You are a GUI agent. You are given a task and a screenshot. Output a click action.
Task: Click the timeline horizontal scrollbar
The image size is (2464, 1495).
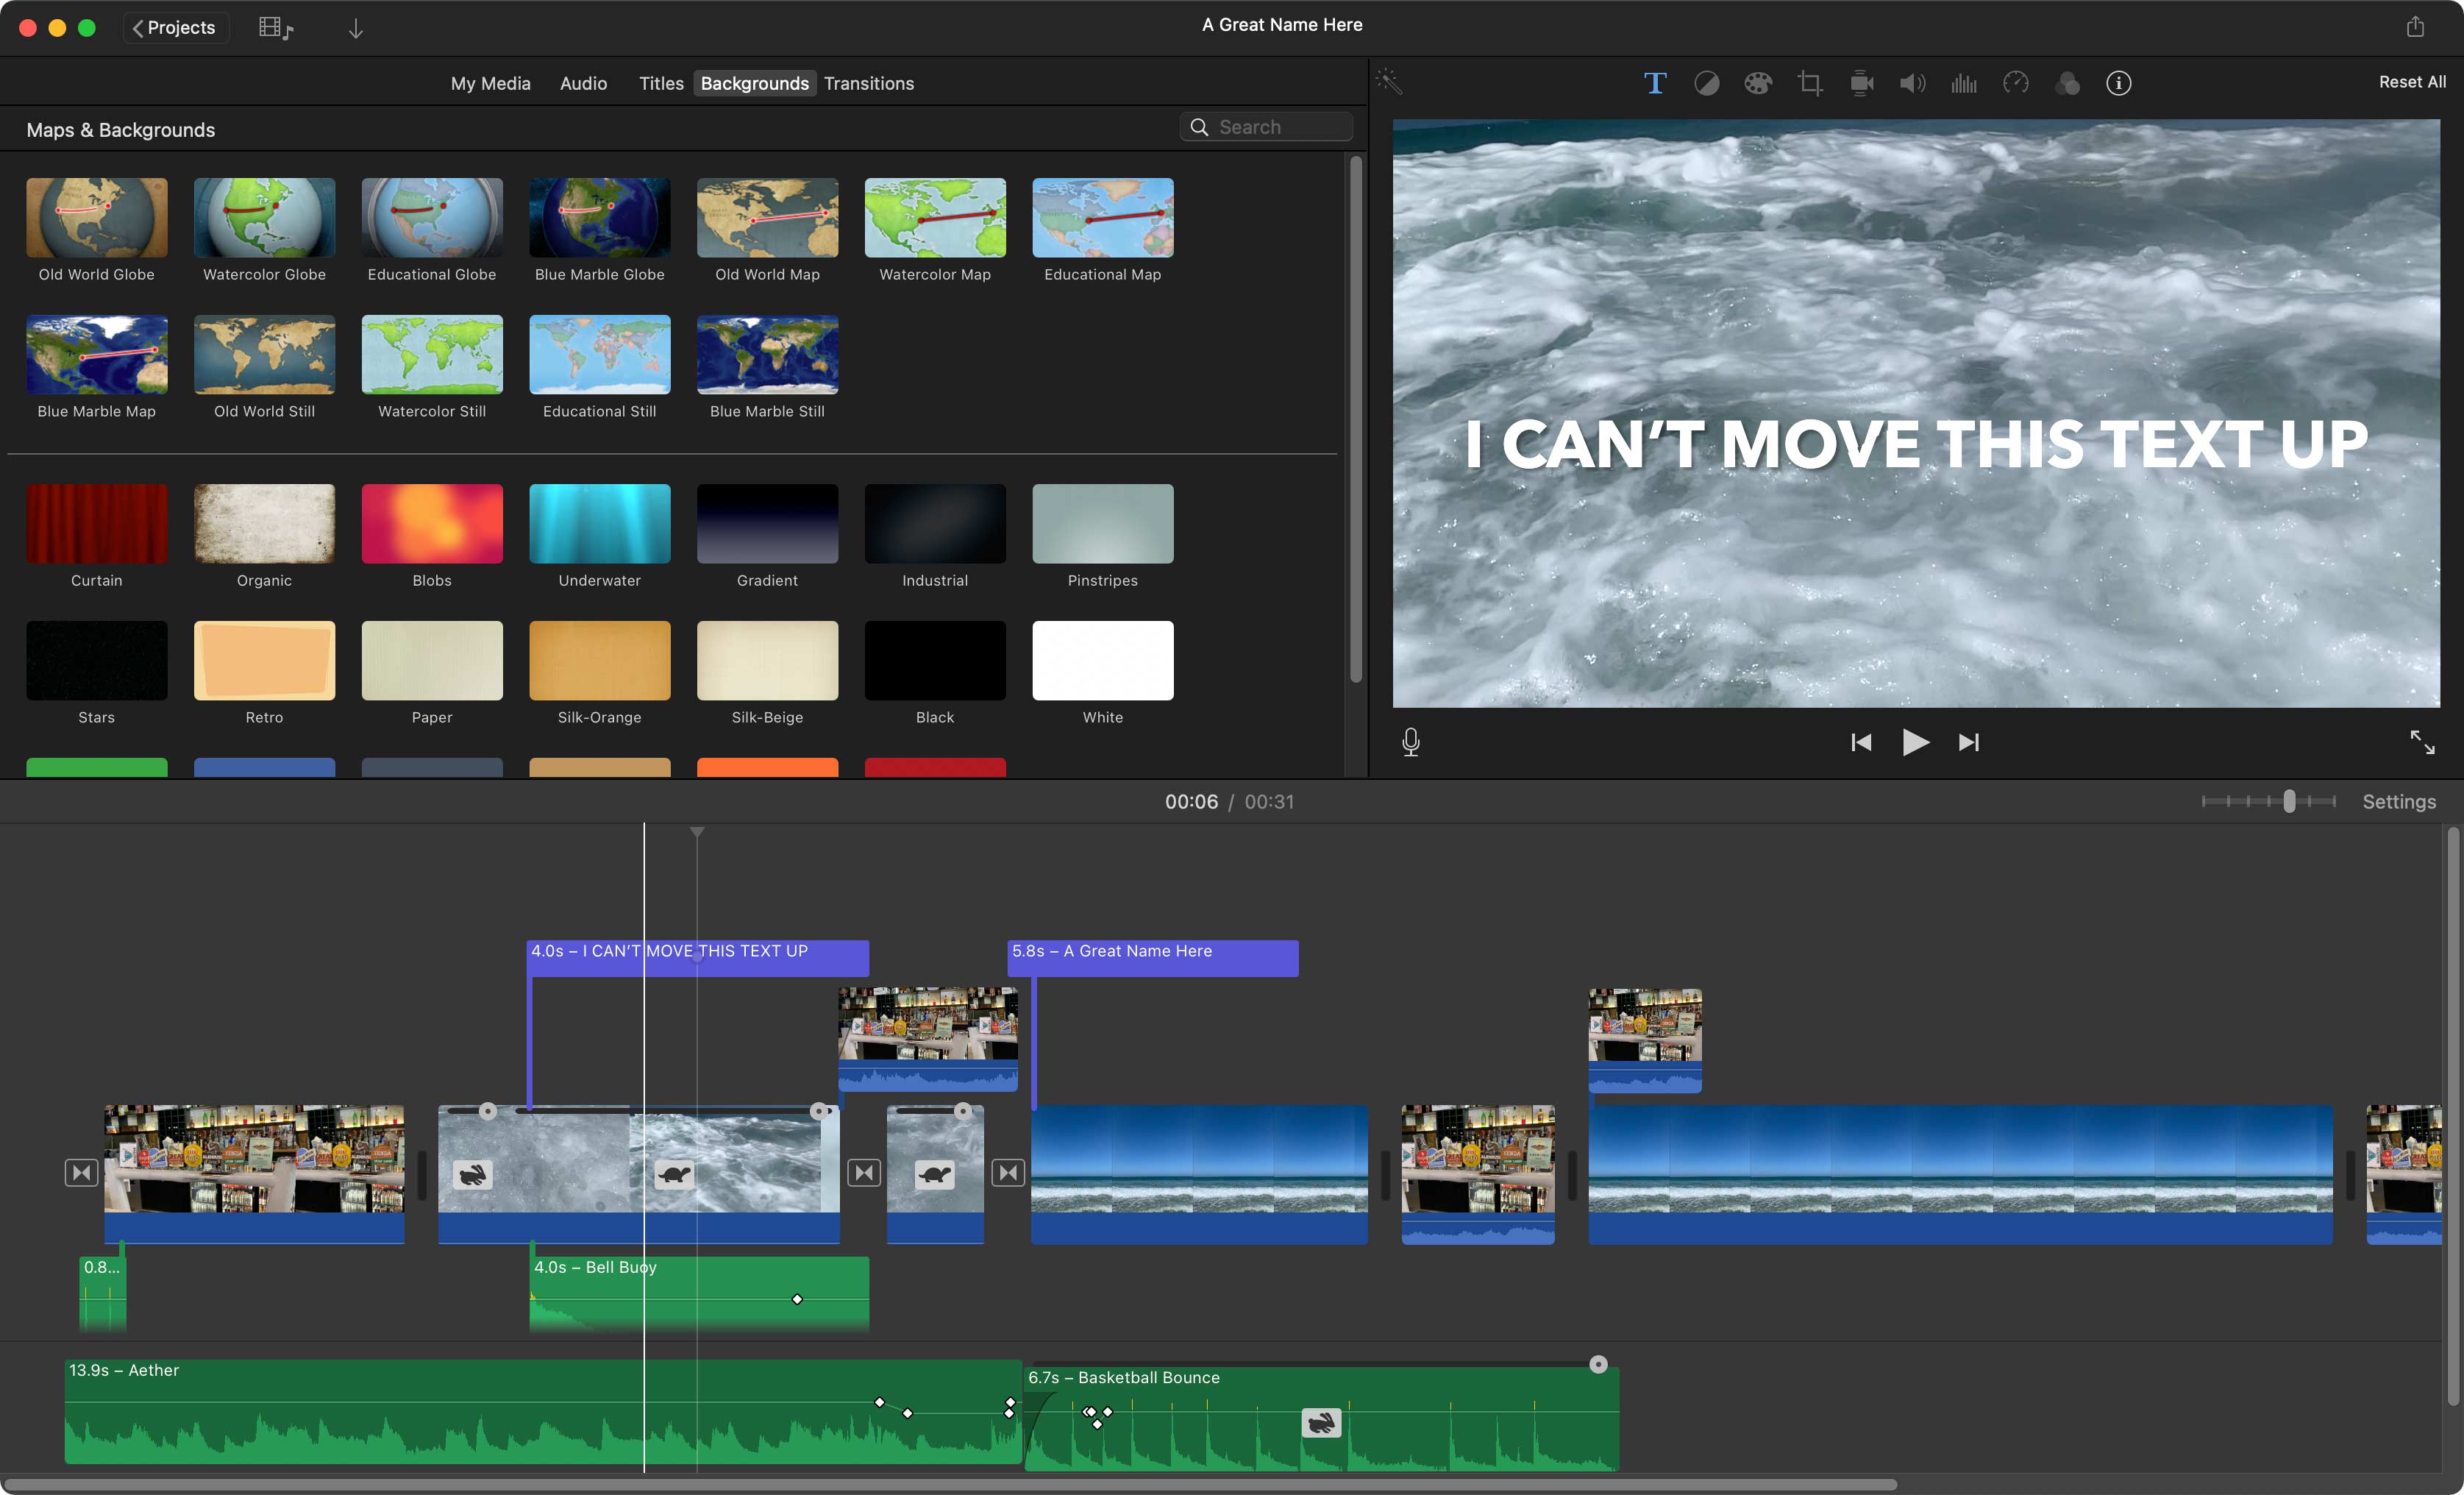[x=950, y=1484]
